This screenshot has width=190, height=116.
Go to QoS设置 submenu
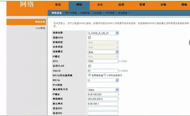click(97, 13)
